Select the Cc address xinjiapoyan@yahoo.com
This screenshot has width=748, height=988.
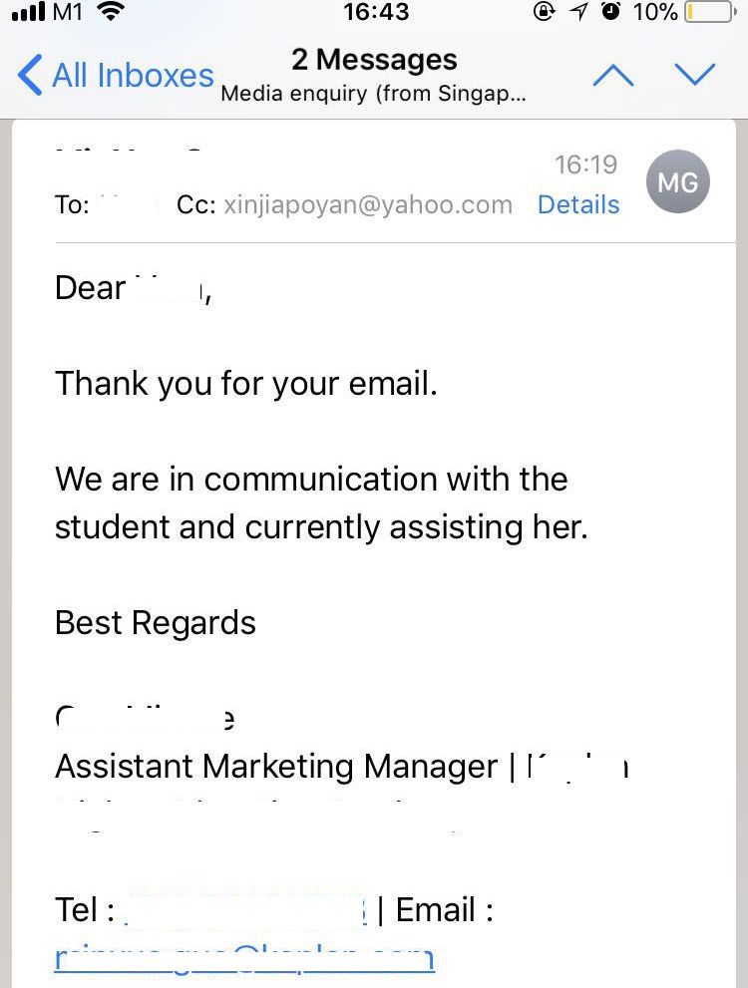coord(368,204)
